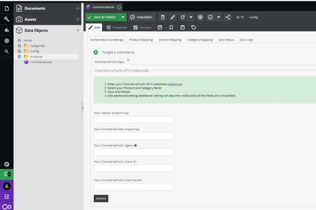Open the user profile icon
Screen dimensions: 316x210
point(7,186)
